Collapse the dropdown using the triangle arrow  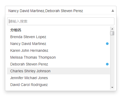pyautogui.click(x=113, y=11)
